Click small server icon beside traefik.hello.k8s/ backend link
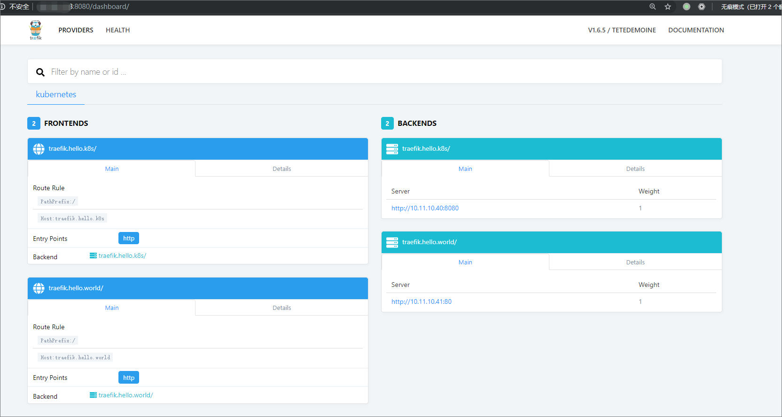782x417 pixels. pyautogui.click(x=93, y=255)
